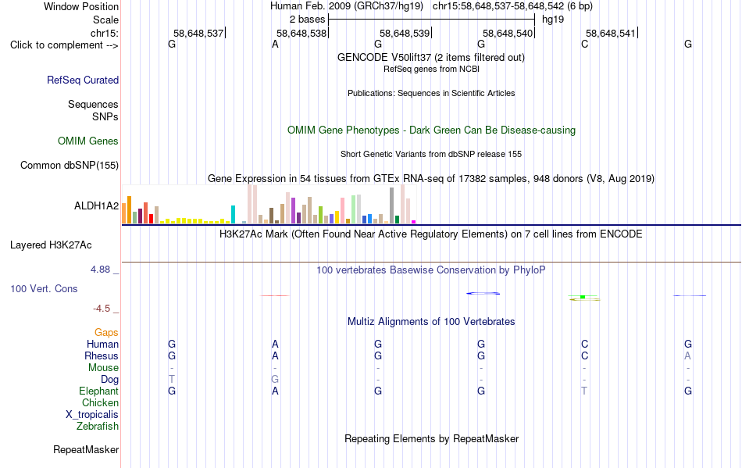Screen dimensions: 742x468
Task: Click the Gaps row label
Action: (106, 332)
